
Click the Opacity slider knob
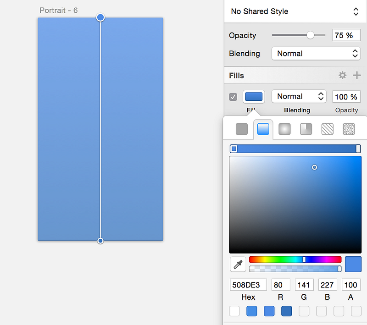pos(310,35)
